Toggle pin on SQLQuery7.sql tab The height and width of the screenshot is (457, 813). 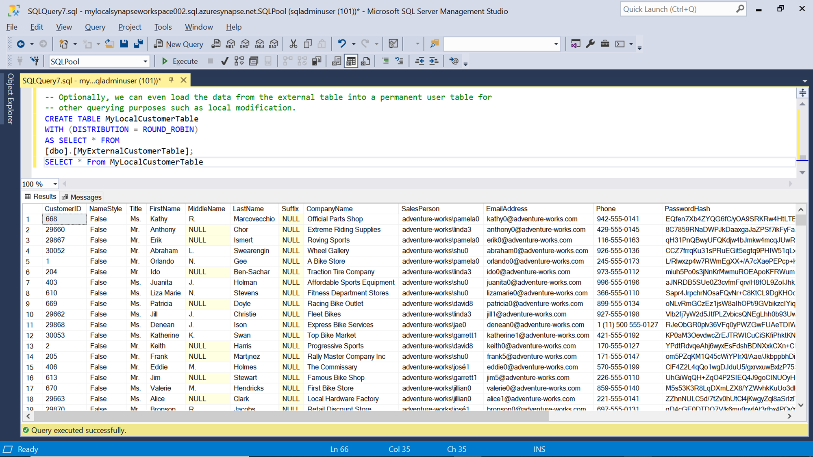point(171,80)
